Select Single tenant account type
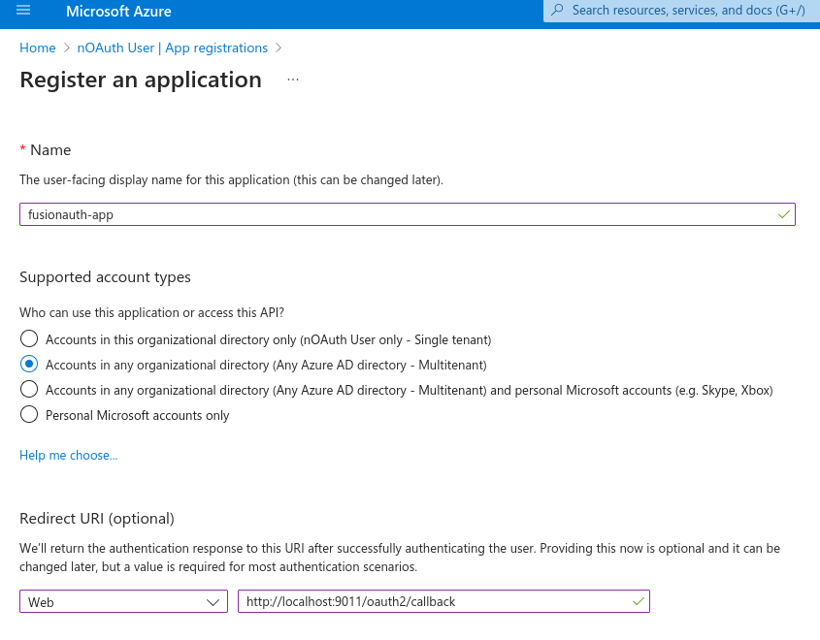Viewport: 820px width, 640px height. (x=29, y=338)
